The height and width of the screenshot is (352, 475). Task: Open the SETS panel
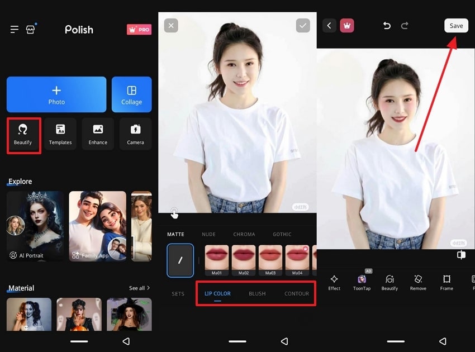(x=178, y=293)
